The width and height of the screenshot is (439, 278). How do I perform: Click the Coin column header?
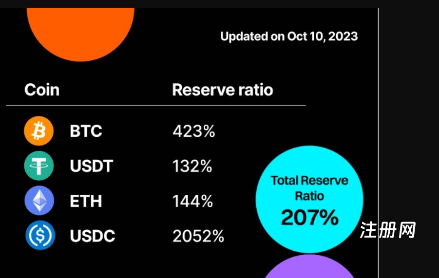[x=42, y=90]
